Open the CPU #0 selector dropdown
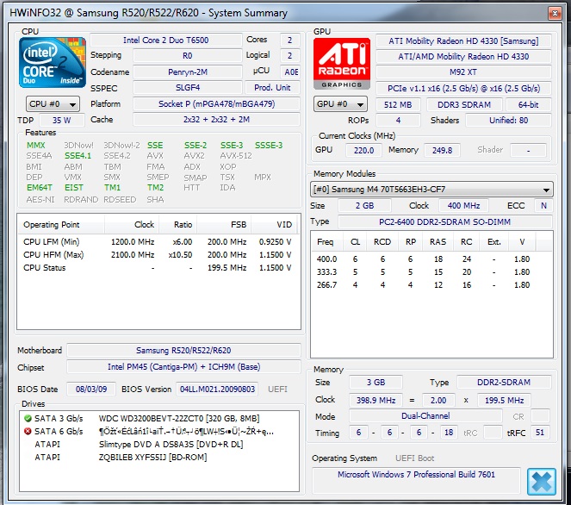The height and width of the screenshot is (505, 571). click(53, 104)
